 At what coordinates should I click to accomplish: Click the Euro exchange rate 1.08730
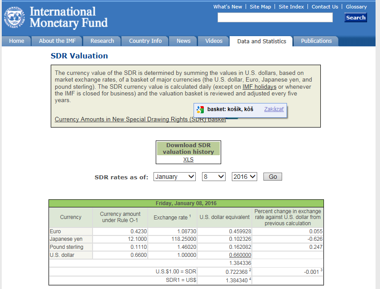point(186,231)
